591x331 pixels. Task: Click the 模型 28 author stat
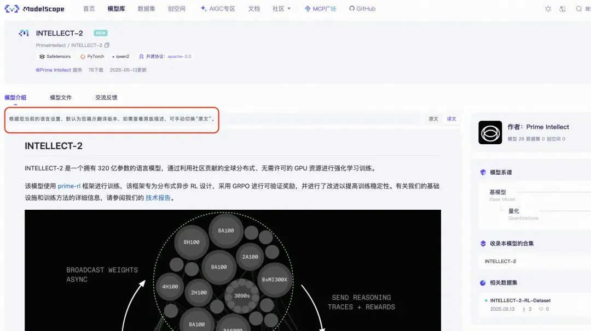pos(515,139)
